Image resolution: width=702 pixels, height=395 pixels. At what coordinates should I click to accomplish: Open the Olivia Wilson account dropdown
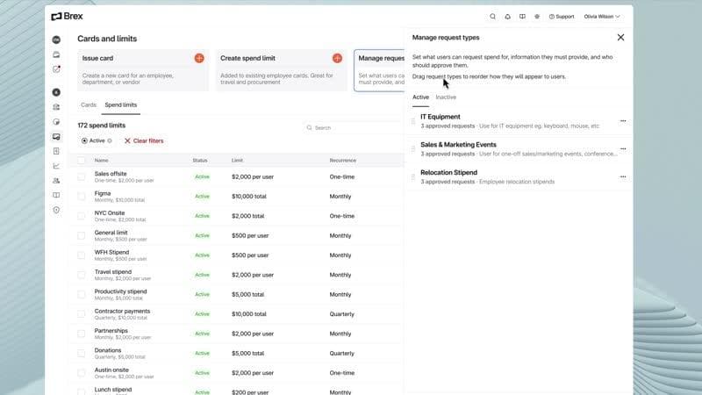point(602,17)
